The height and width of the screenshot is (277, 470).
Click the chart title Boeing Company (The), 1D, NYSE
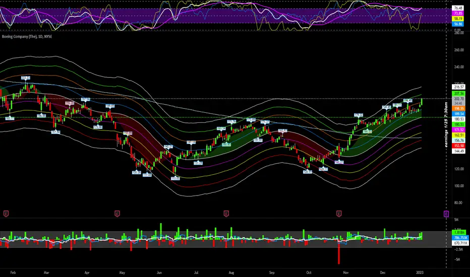click(27, 37)
